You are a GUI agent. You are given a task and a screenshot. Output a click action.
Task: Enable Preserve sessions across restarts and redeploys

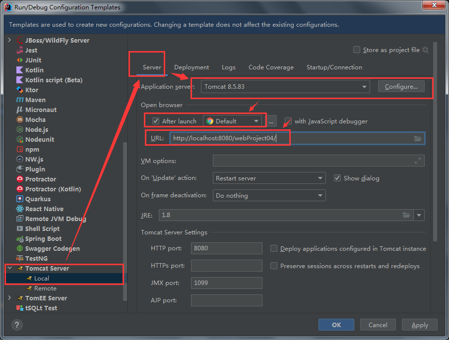[x=274, y=266]
